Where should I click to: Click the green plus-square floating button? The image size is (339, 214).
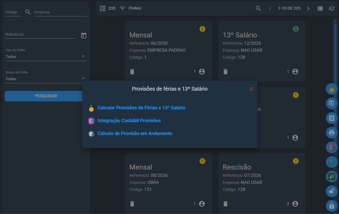point(332,177)
